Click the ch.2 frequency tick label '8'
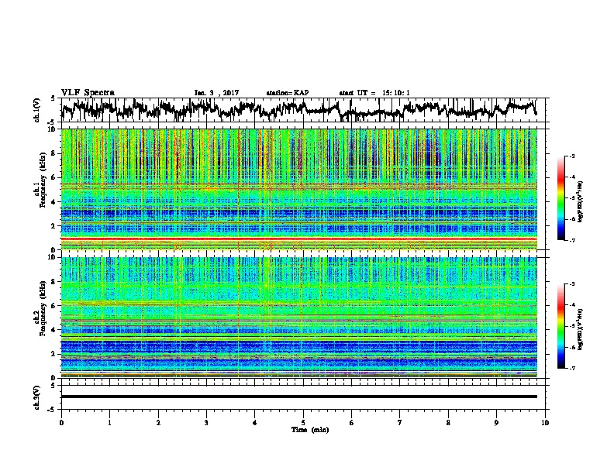Screen dimensions: 614x474 53,282
